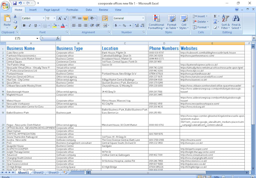Save the workbook with the floppy icon
The image size is (256, 178).
[x=15, y=3]
